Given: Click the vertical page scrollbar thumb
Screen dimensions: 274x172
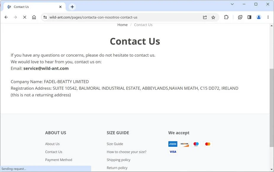Looking at the screenshot, I should coord(271,108).
